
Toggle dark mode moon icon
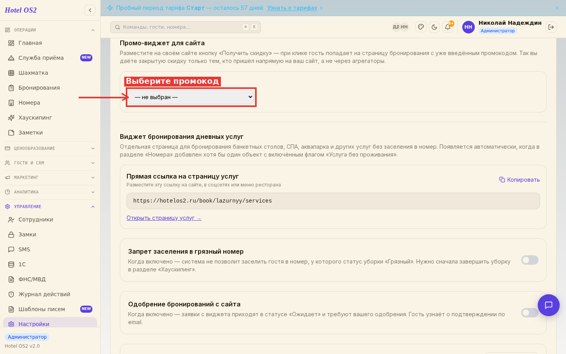pos(434,27)
